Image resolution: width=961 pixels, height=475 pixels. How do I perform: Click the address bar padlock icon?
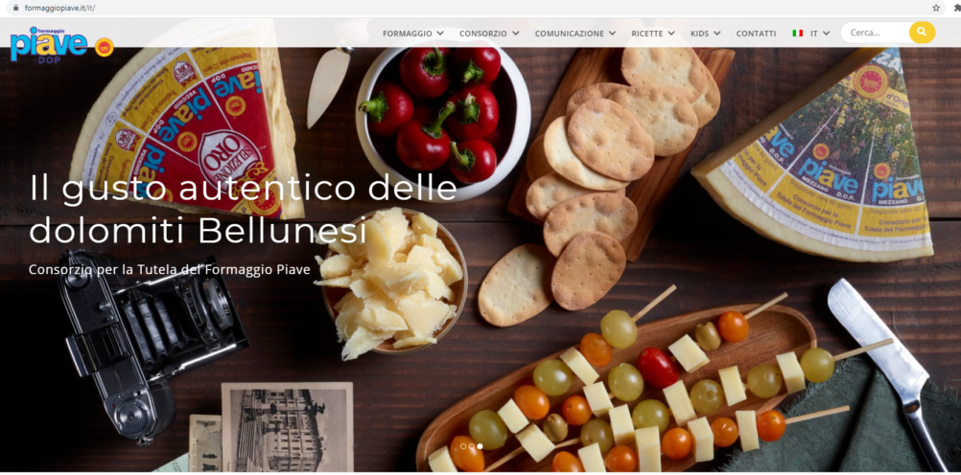(x=16, y=8)
